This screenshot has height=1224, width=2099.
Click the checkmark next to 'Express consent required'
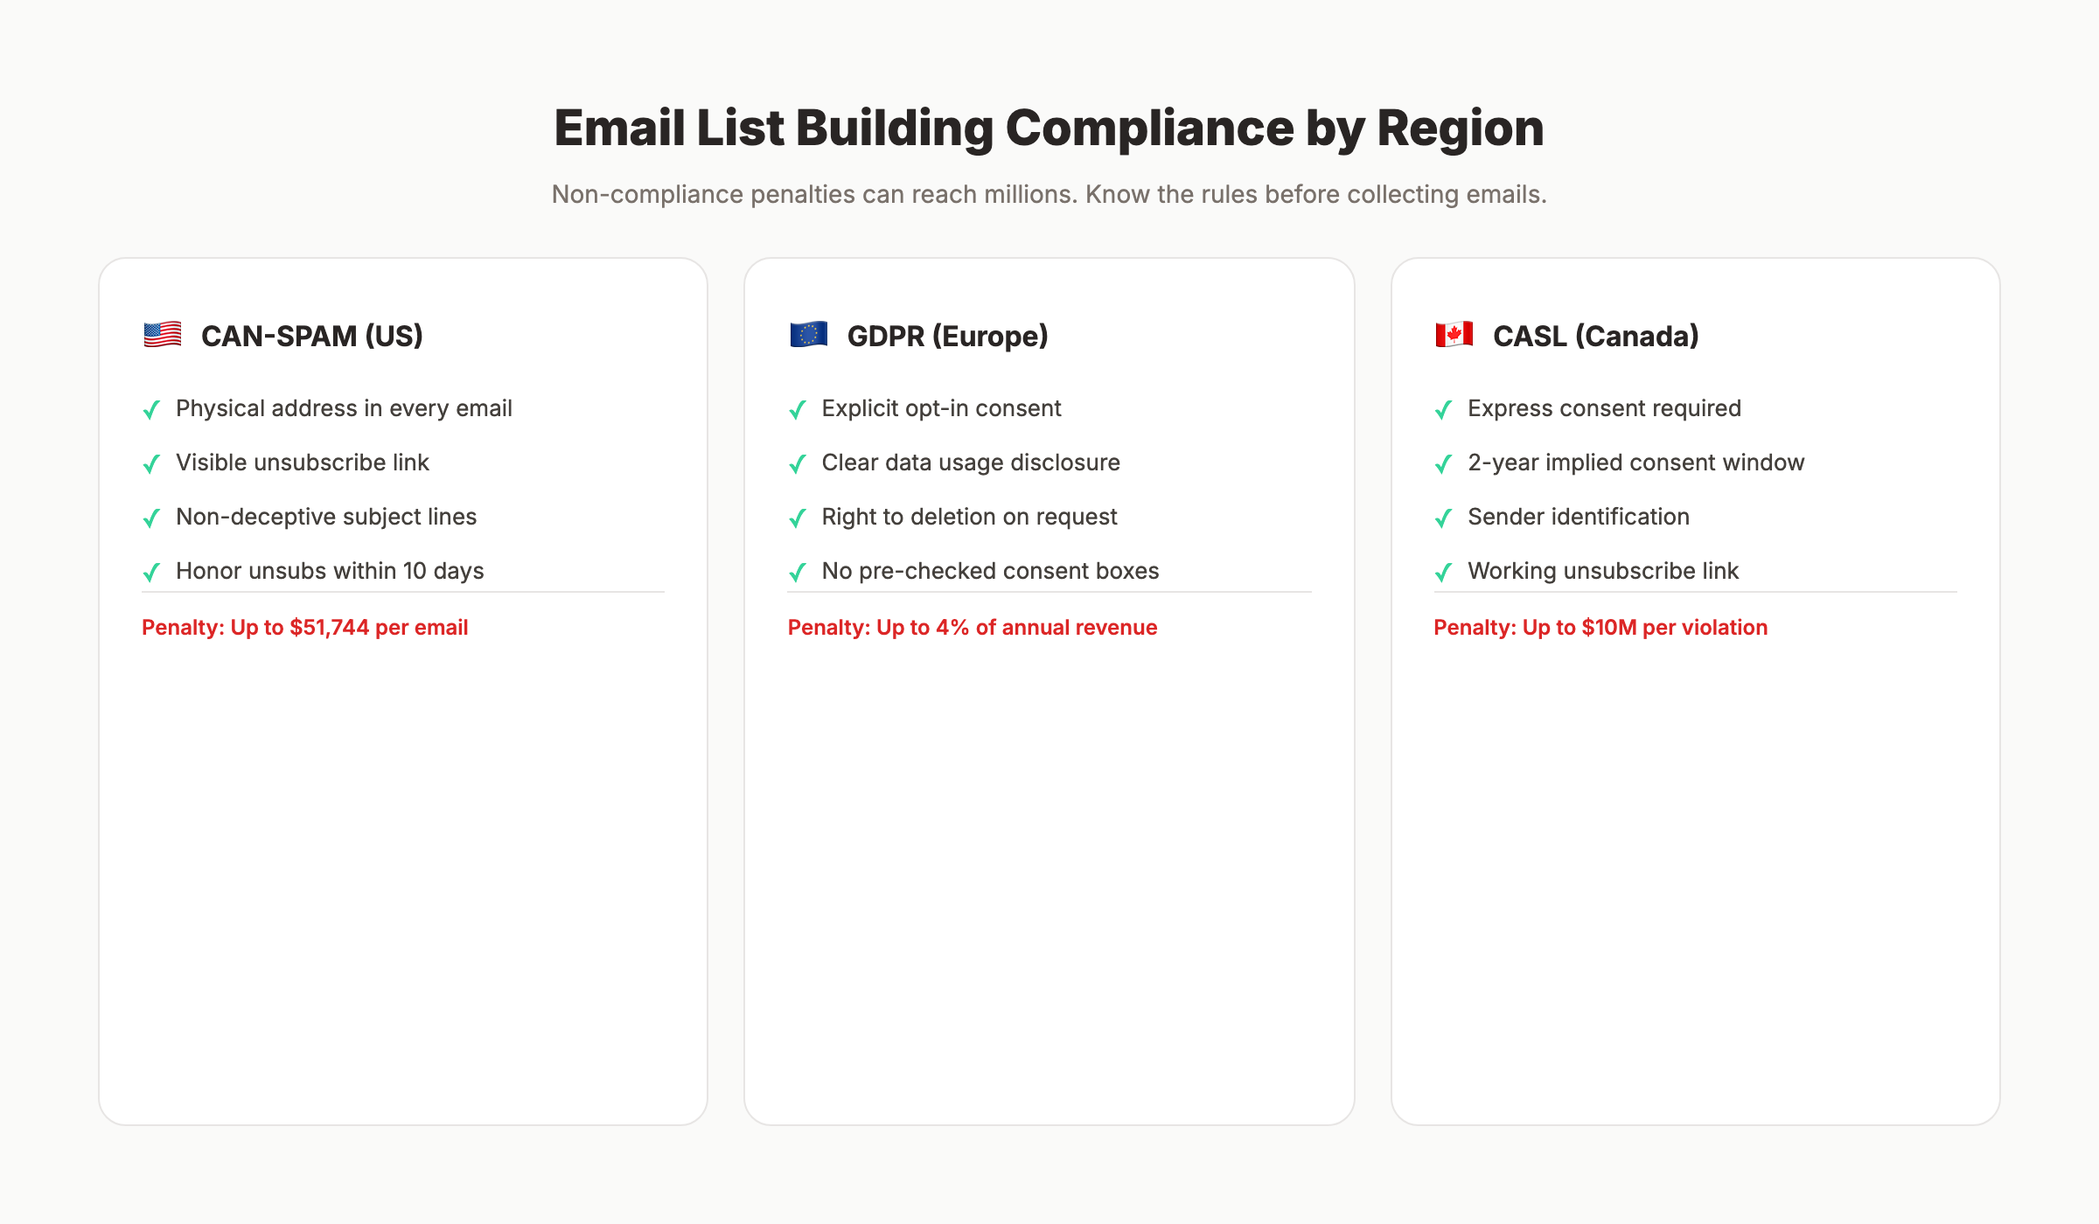pyautogui.click(x=1443, y=410)
